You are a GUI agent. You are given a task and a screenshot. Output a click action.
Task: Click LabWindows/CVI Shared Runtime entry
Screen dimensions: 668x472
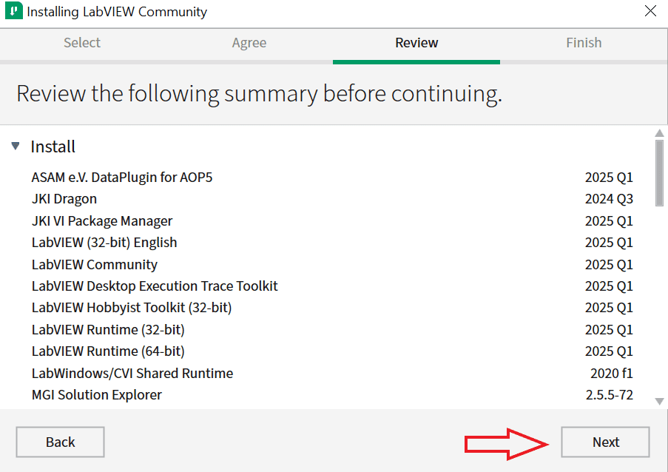coord(132,374)
